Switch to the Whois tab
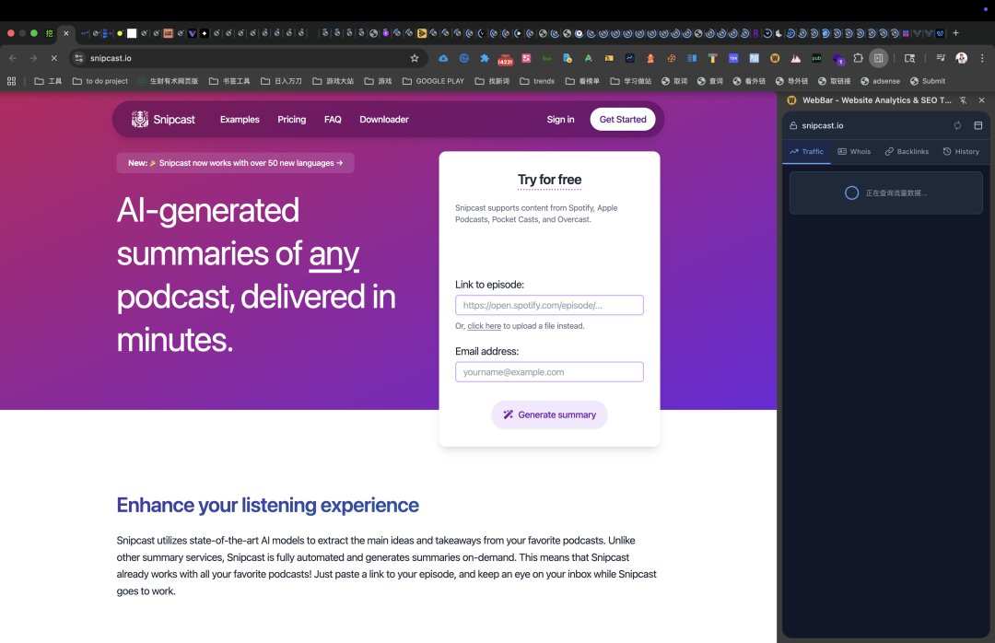The width and height of the screenshot is (995, 643). pos(854,151)
